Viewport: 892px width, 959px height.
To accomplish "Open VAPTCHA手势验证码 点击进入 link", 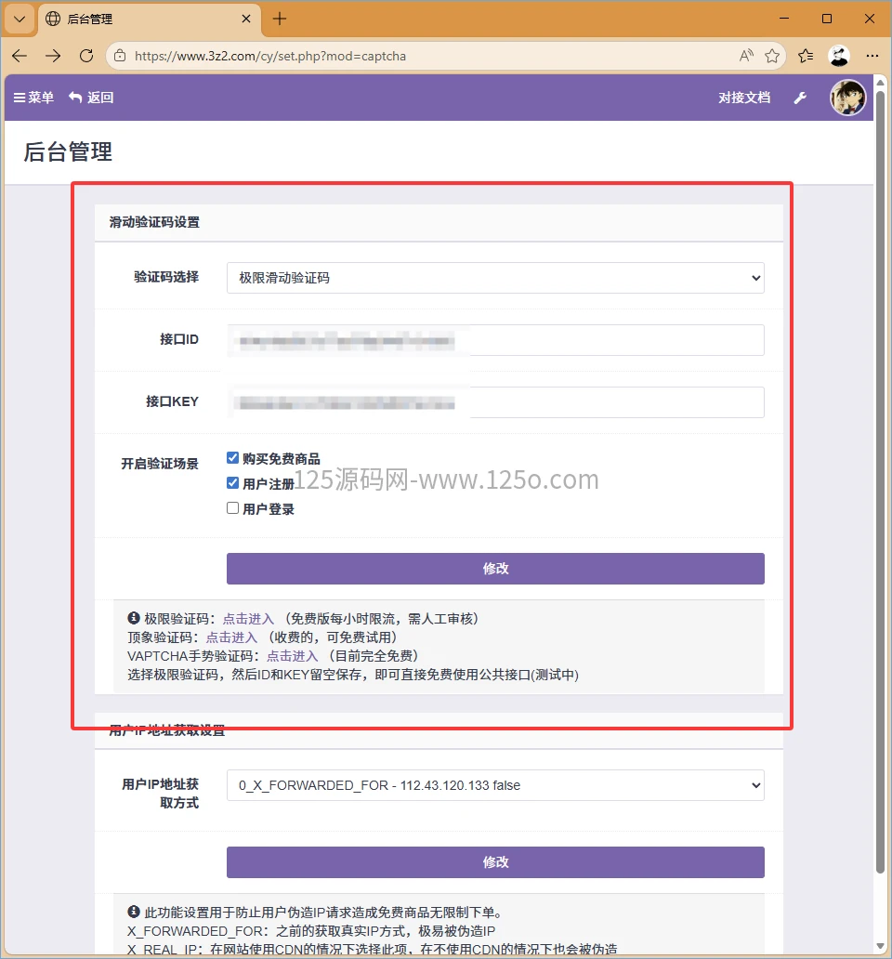I will 293,656.
